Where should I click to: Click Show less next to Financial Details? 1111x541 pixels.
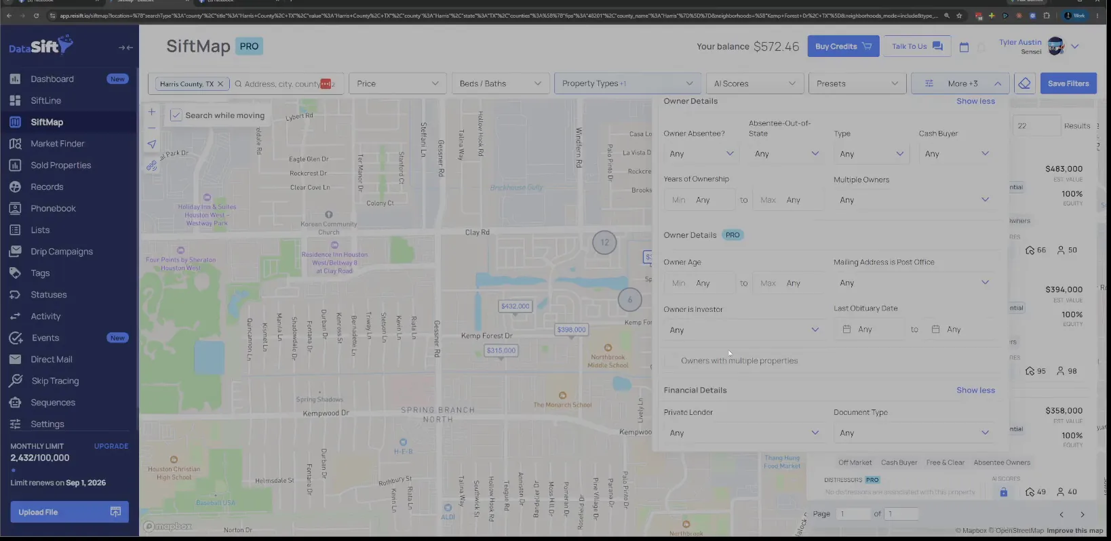coord(975,390)
